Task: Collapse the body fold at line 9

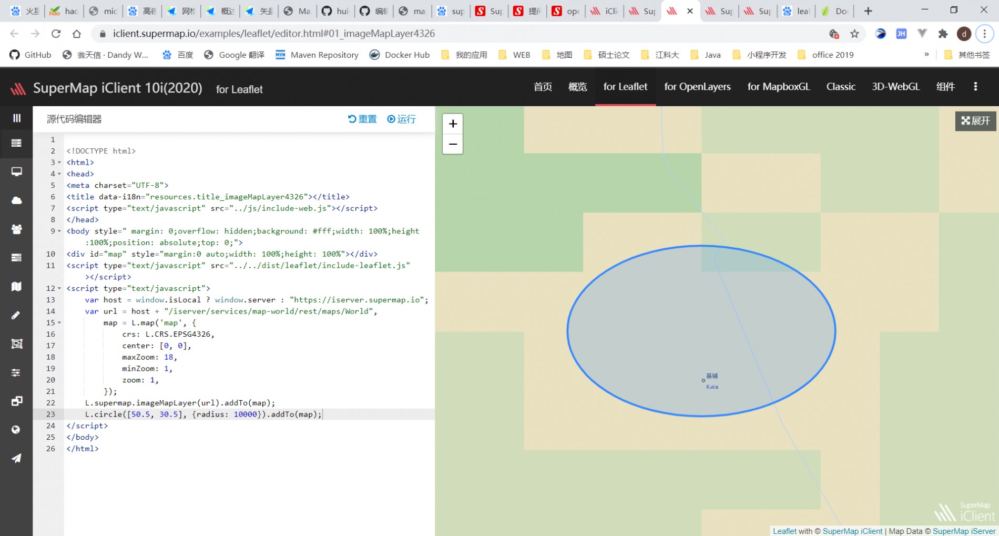Action: tap(59, 231)
